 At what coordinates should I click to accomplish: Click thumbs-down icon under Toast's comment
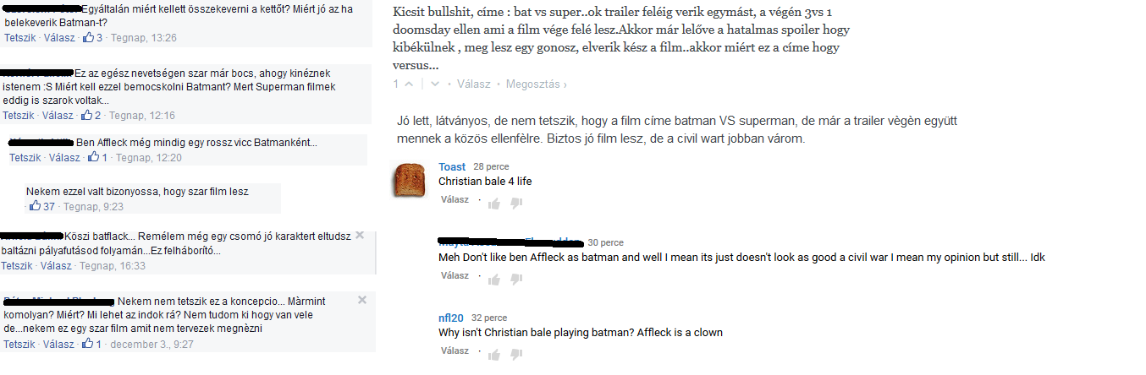pos(516,204)
